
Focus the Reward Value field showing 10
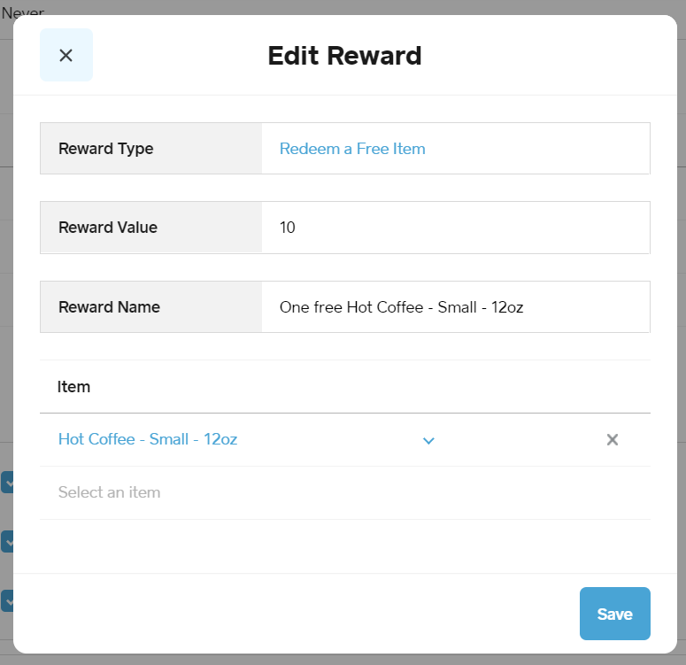pos(455,228)
